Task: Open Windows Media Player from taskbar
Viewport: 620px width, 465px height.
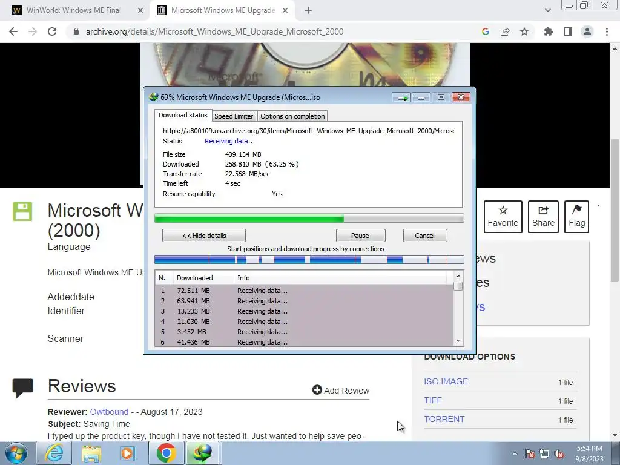Action: point(128,453)
